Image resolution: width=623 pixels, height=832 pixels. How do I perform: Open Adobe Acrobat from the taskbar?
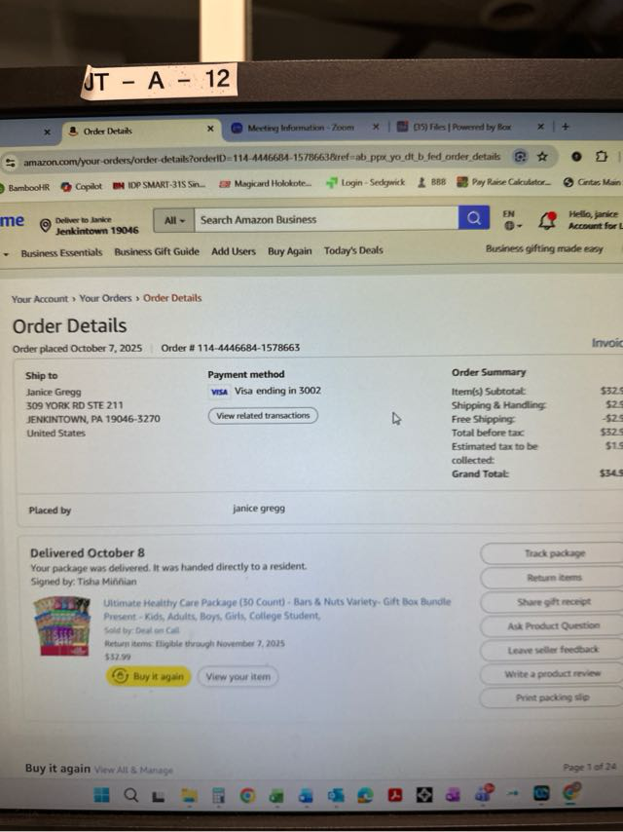395,795
